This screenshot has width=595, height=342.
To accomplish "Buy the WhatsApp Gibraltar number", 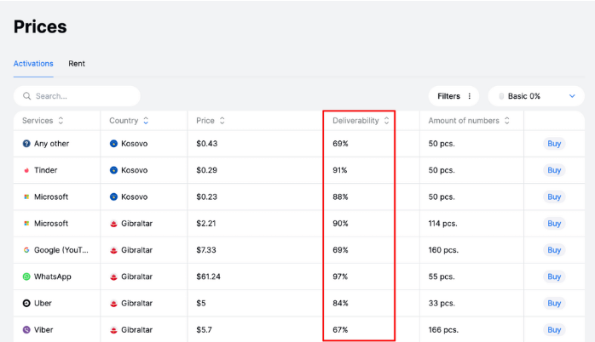I will [554, 276].
